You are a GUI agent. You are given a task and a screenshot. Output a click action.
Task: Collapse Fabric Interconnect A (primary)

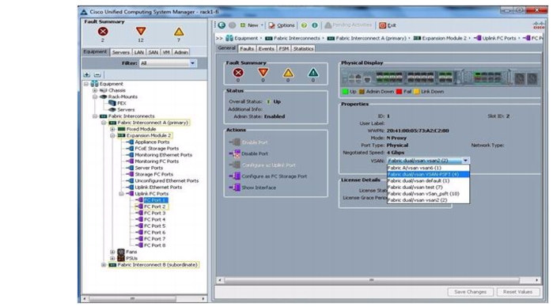pyautogui.click(x=104, y=123)
